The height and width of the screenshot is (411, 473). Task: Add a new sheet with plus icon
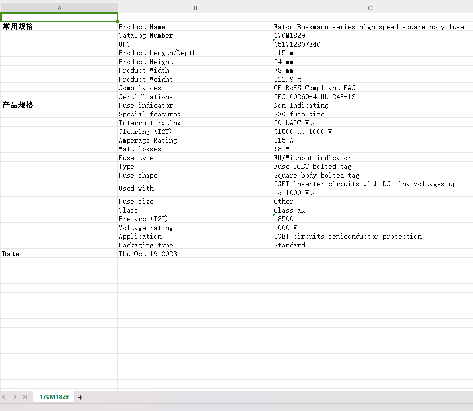(80, 397)
